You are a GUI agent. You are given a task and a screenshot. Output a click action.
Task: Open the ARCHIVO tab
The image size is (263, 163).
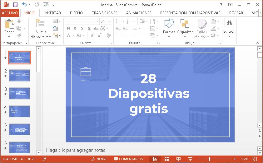(x=10, y=13)
